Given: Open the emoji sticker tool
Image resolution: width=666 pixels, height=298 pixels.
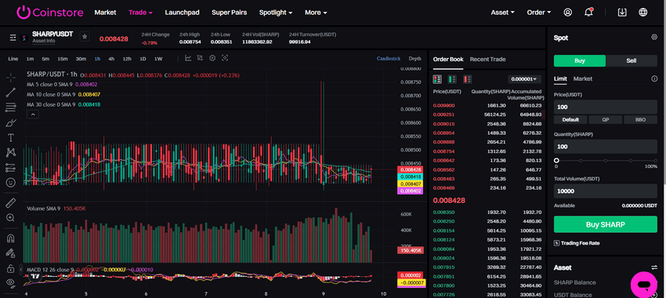Looking at the screenshot, I should coord(11,183).
